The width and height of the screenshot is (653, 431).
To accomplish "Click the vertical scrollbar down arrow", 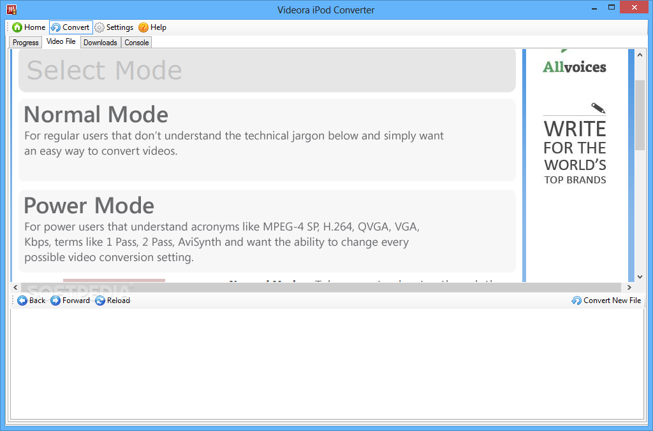I will 640,277.
